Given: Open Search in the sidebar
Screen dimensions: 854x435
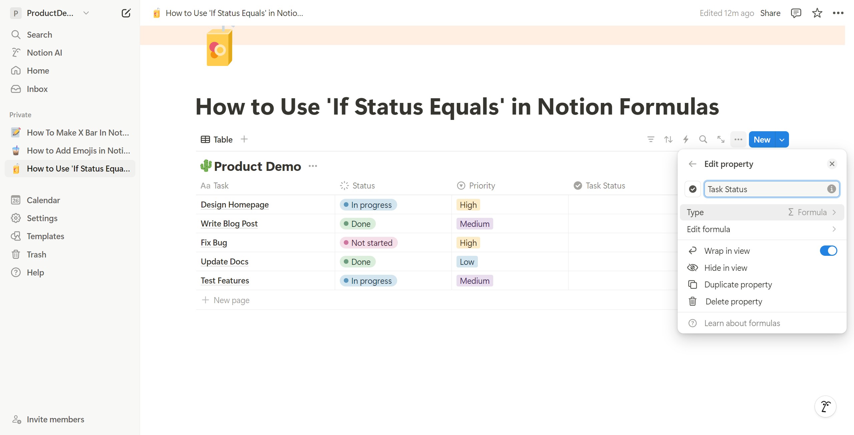Looking at the screenshot, I should (x=70, y=35).
